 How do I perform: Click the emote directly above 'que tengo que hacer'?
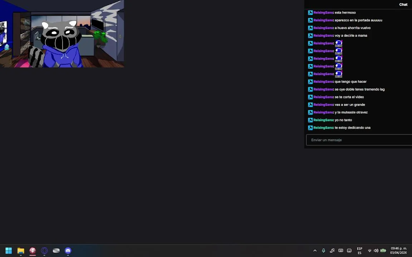click(x=339, y=74)
